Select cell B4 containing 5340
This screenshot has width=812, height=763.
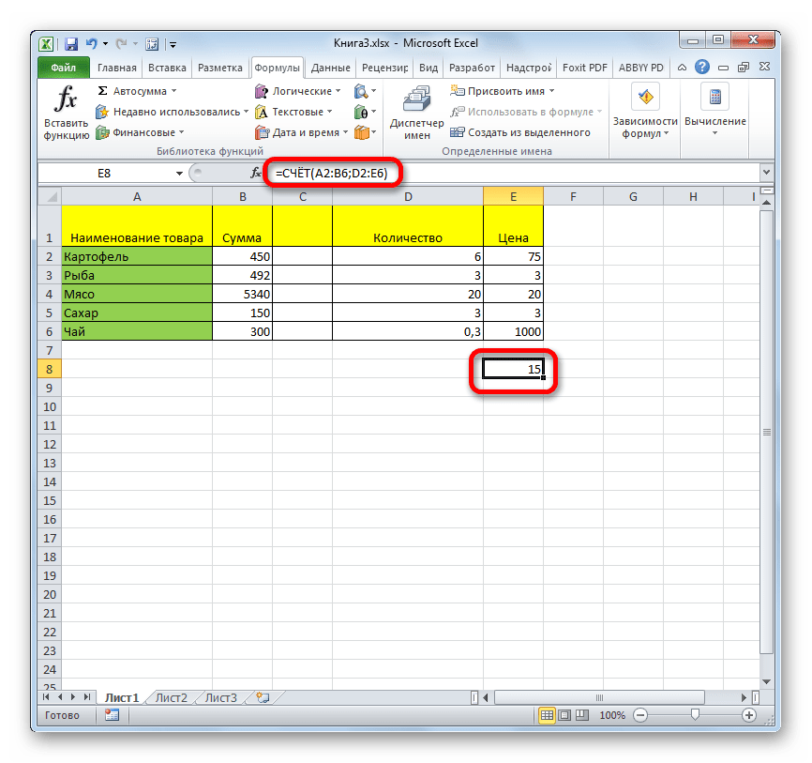coord(242,294)
